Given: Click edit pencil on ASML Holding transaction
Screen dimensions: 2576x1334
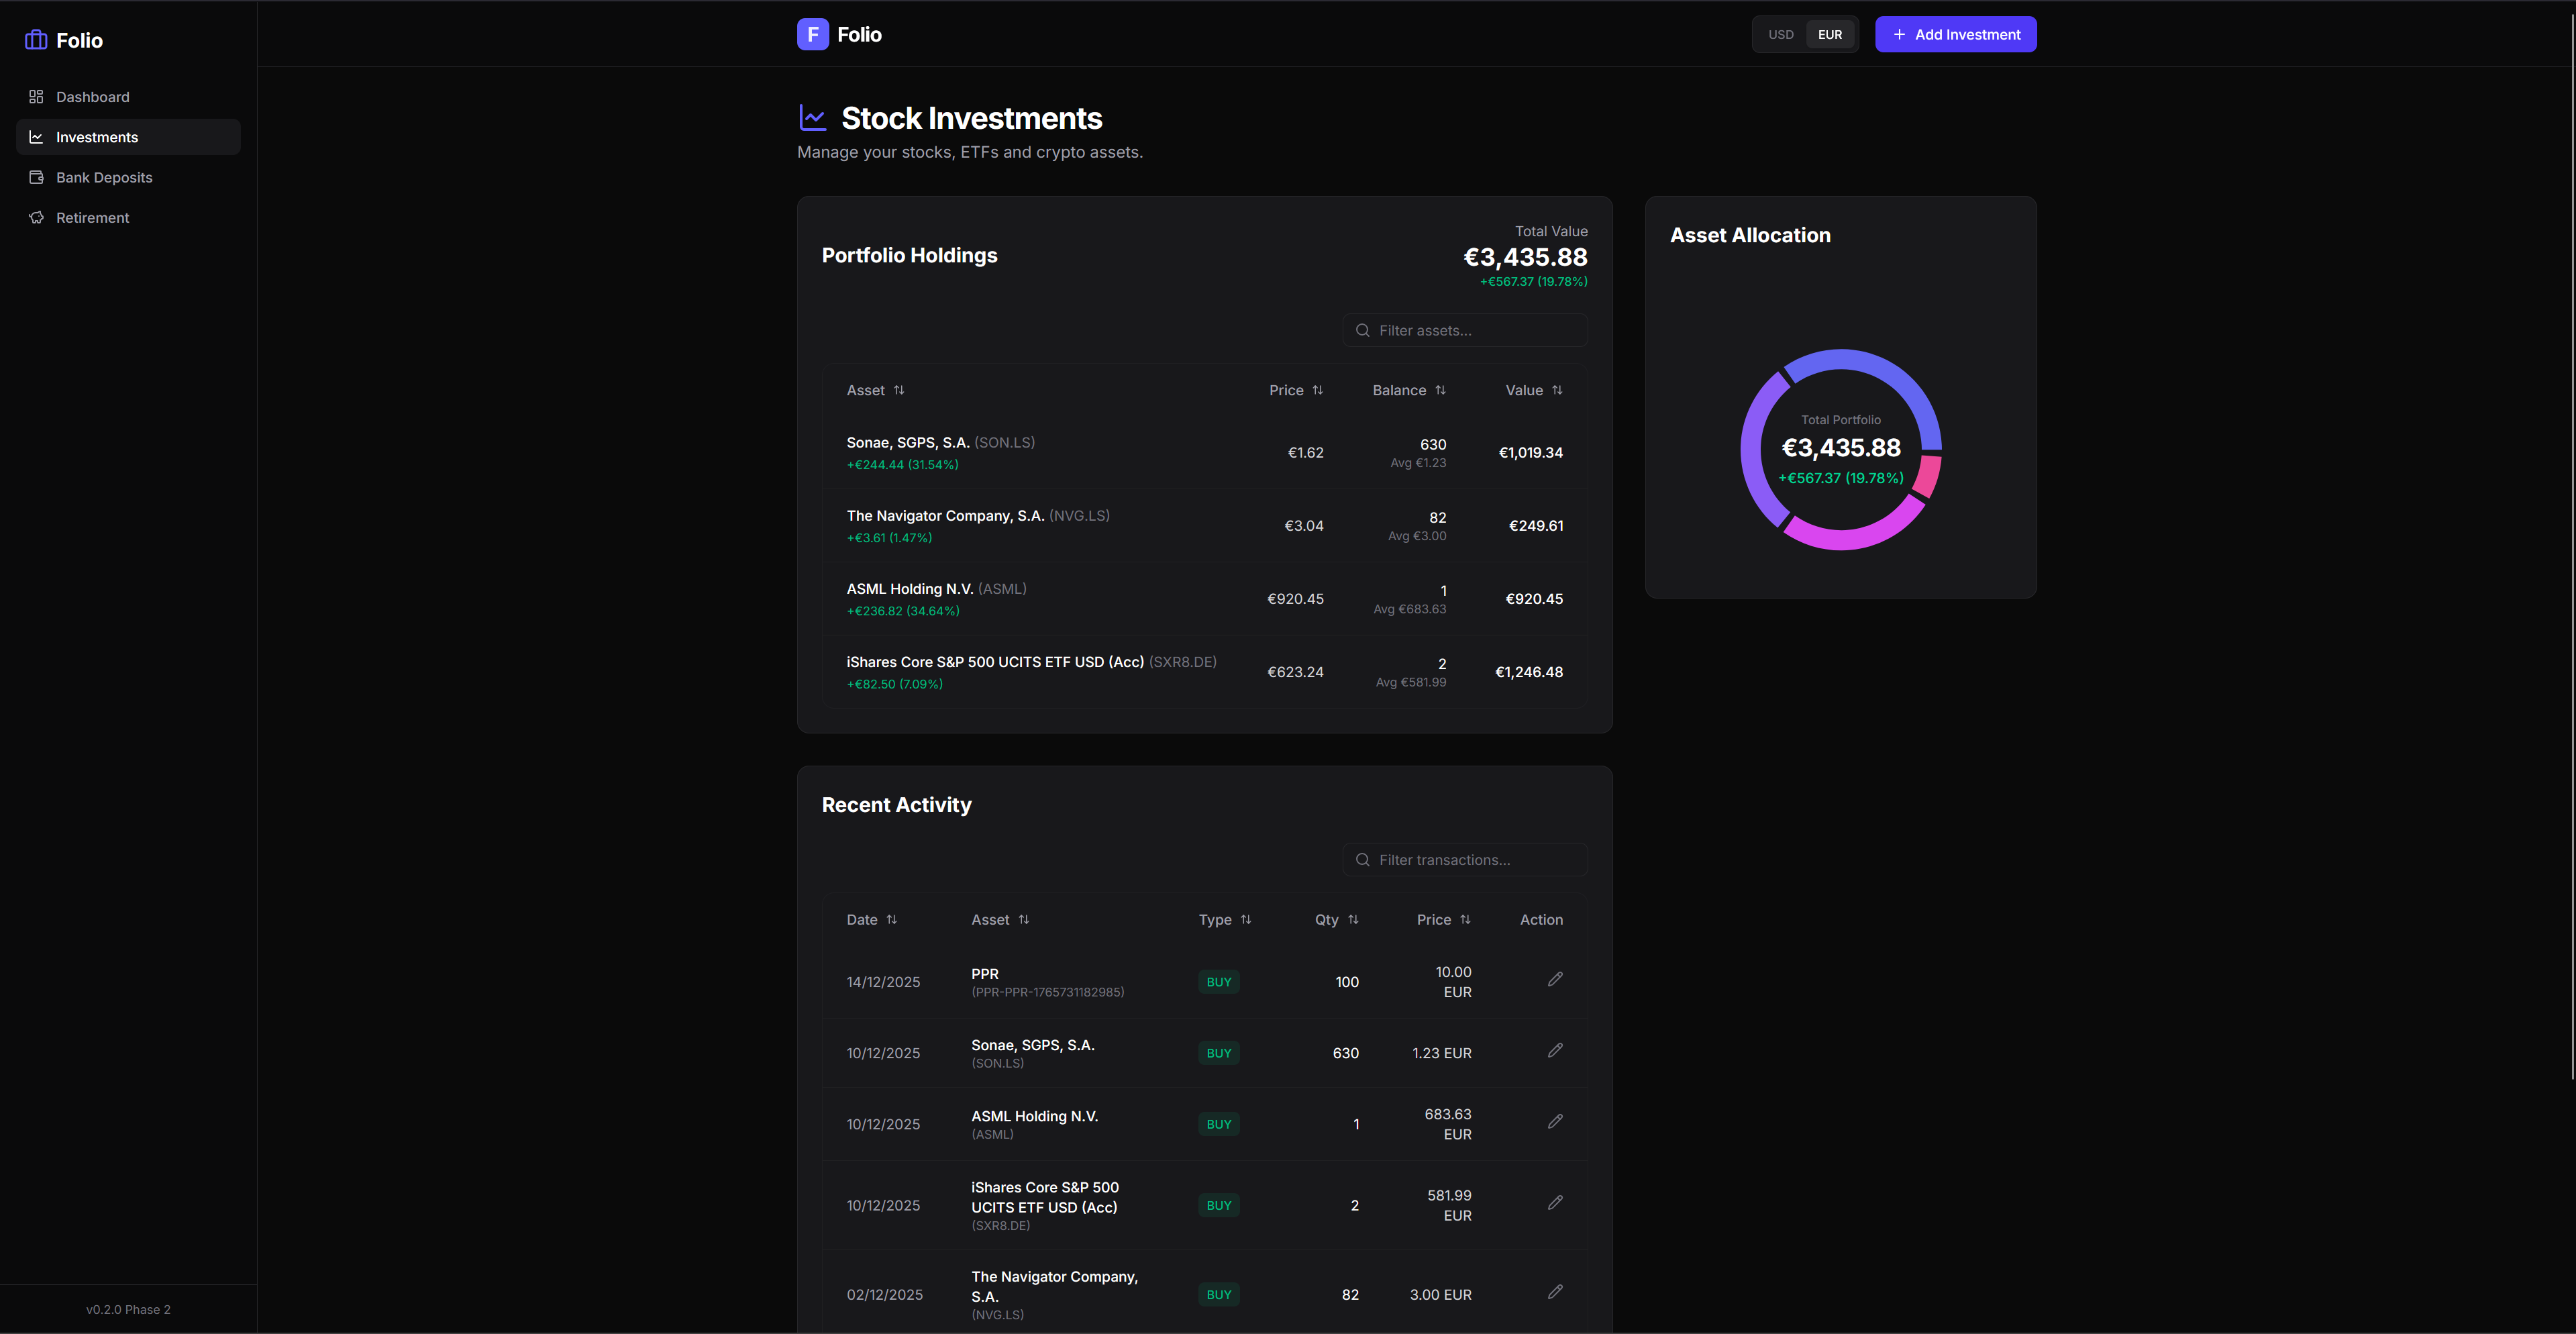Looking at the screenshot, I should 1555,1121.
